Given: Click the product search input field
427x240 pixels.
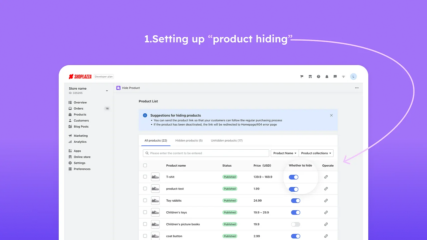Looking at the screenshot, I should coord(205,153).
